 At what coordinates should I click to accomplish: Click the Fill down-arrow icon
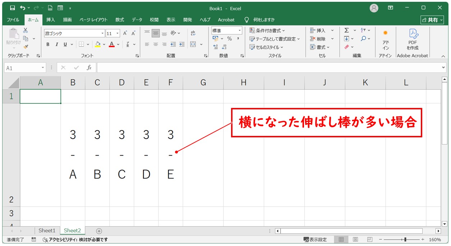coord(346,39)
